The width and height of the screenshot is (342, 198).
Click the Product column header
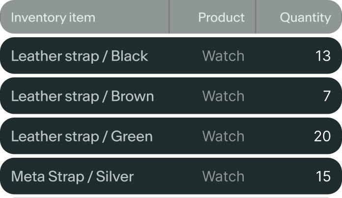point(221,18)
